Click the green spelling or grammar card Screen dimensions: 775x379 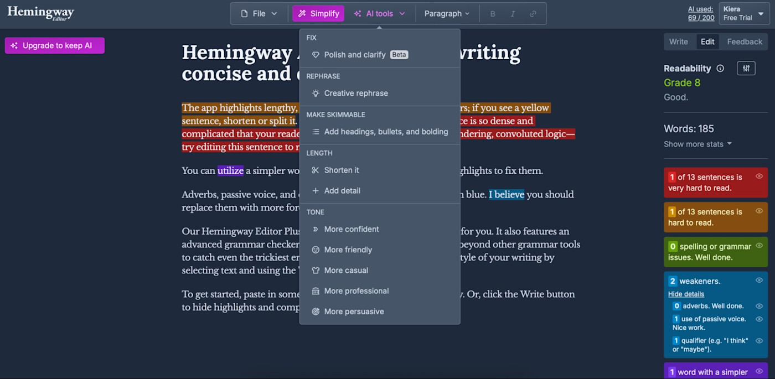coord(716,252)
